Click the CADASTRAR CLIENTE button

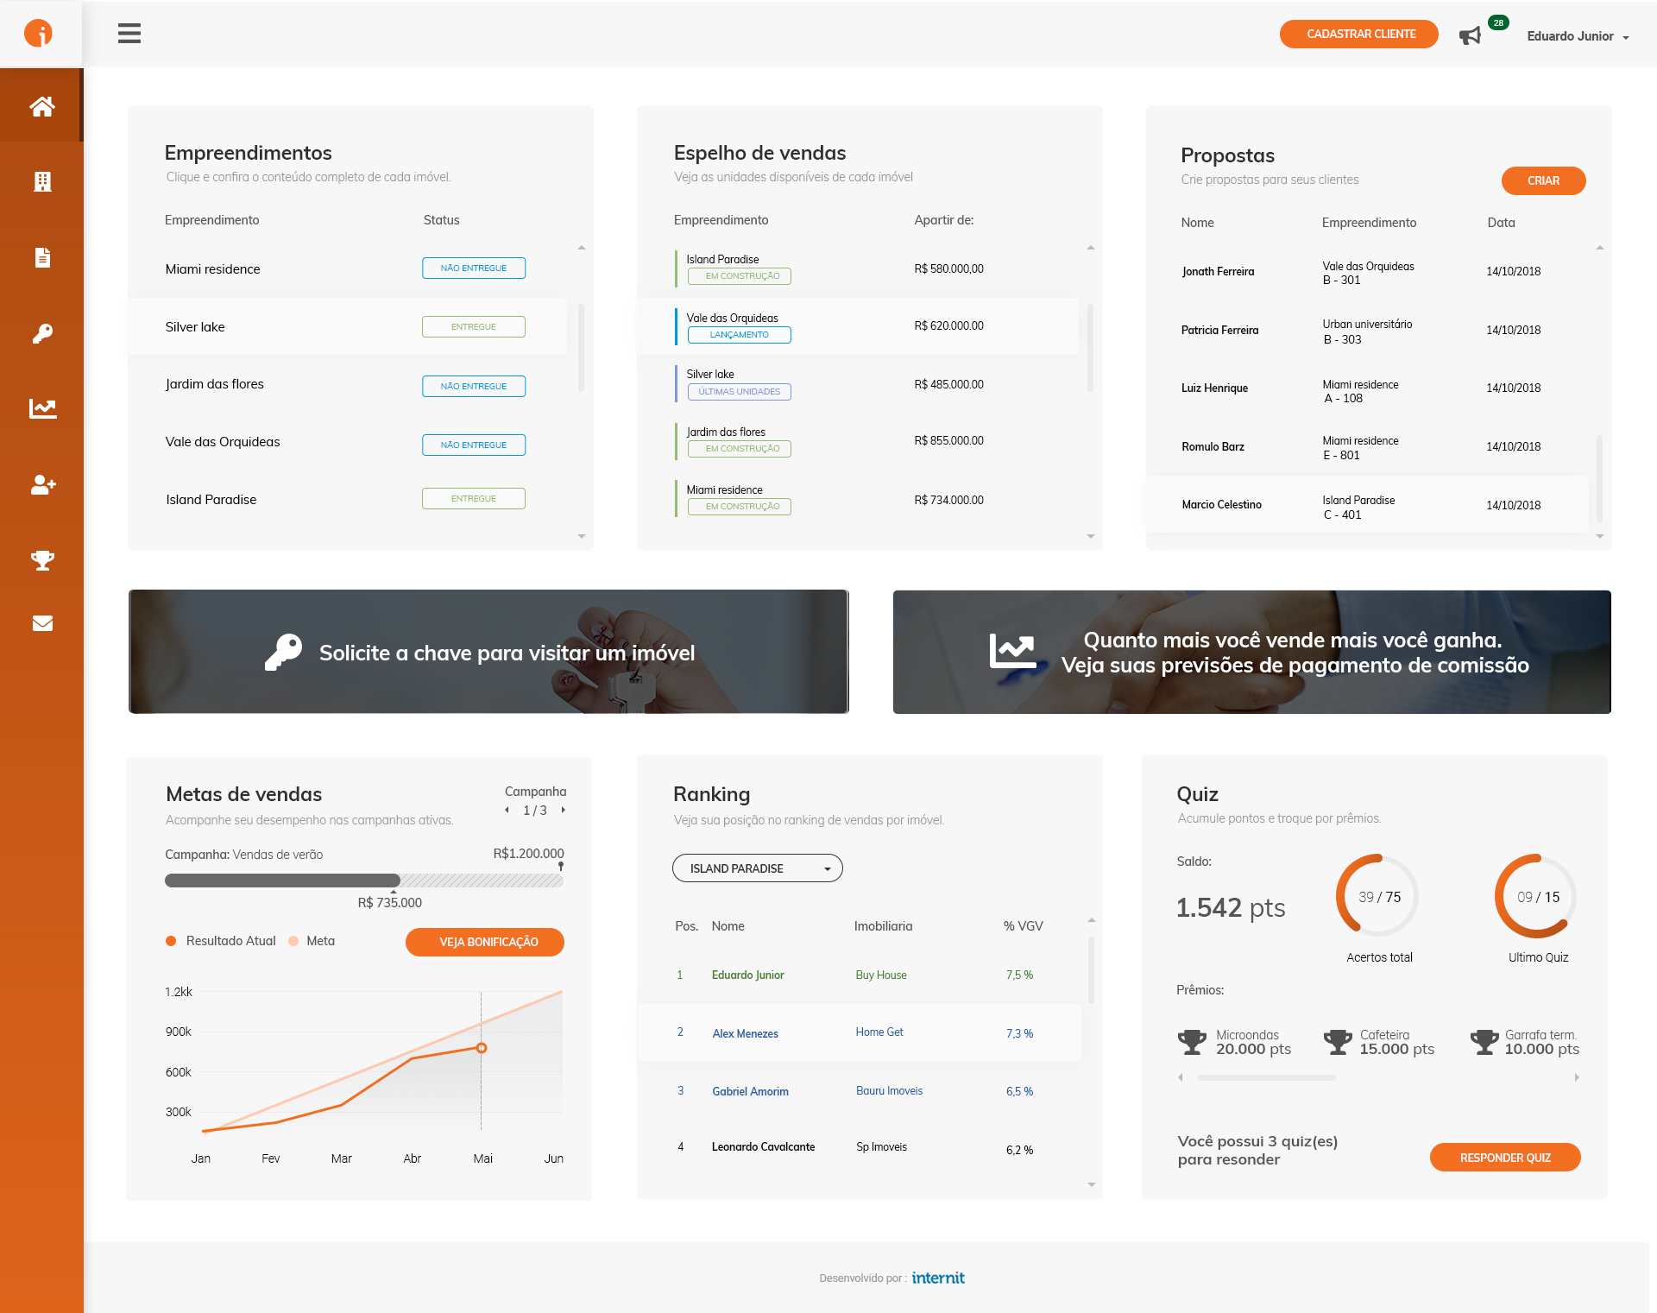1358,35
